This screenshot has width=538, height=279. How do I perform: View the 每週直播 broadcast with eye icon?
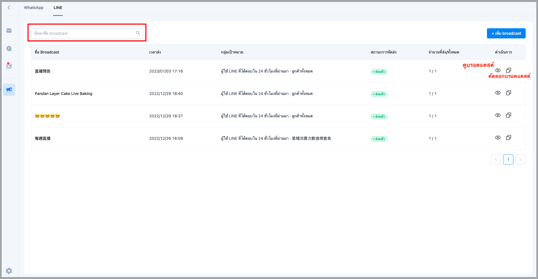point(498,138)
